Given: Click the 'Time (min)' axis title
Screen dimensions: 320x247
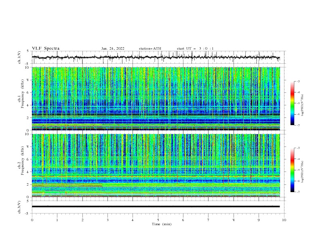Looking at the screenshot, I should point(162,224).
